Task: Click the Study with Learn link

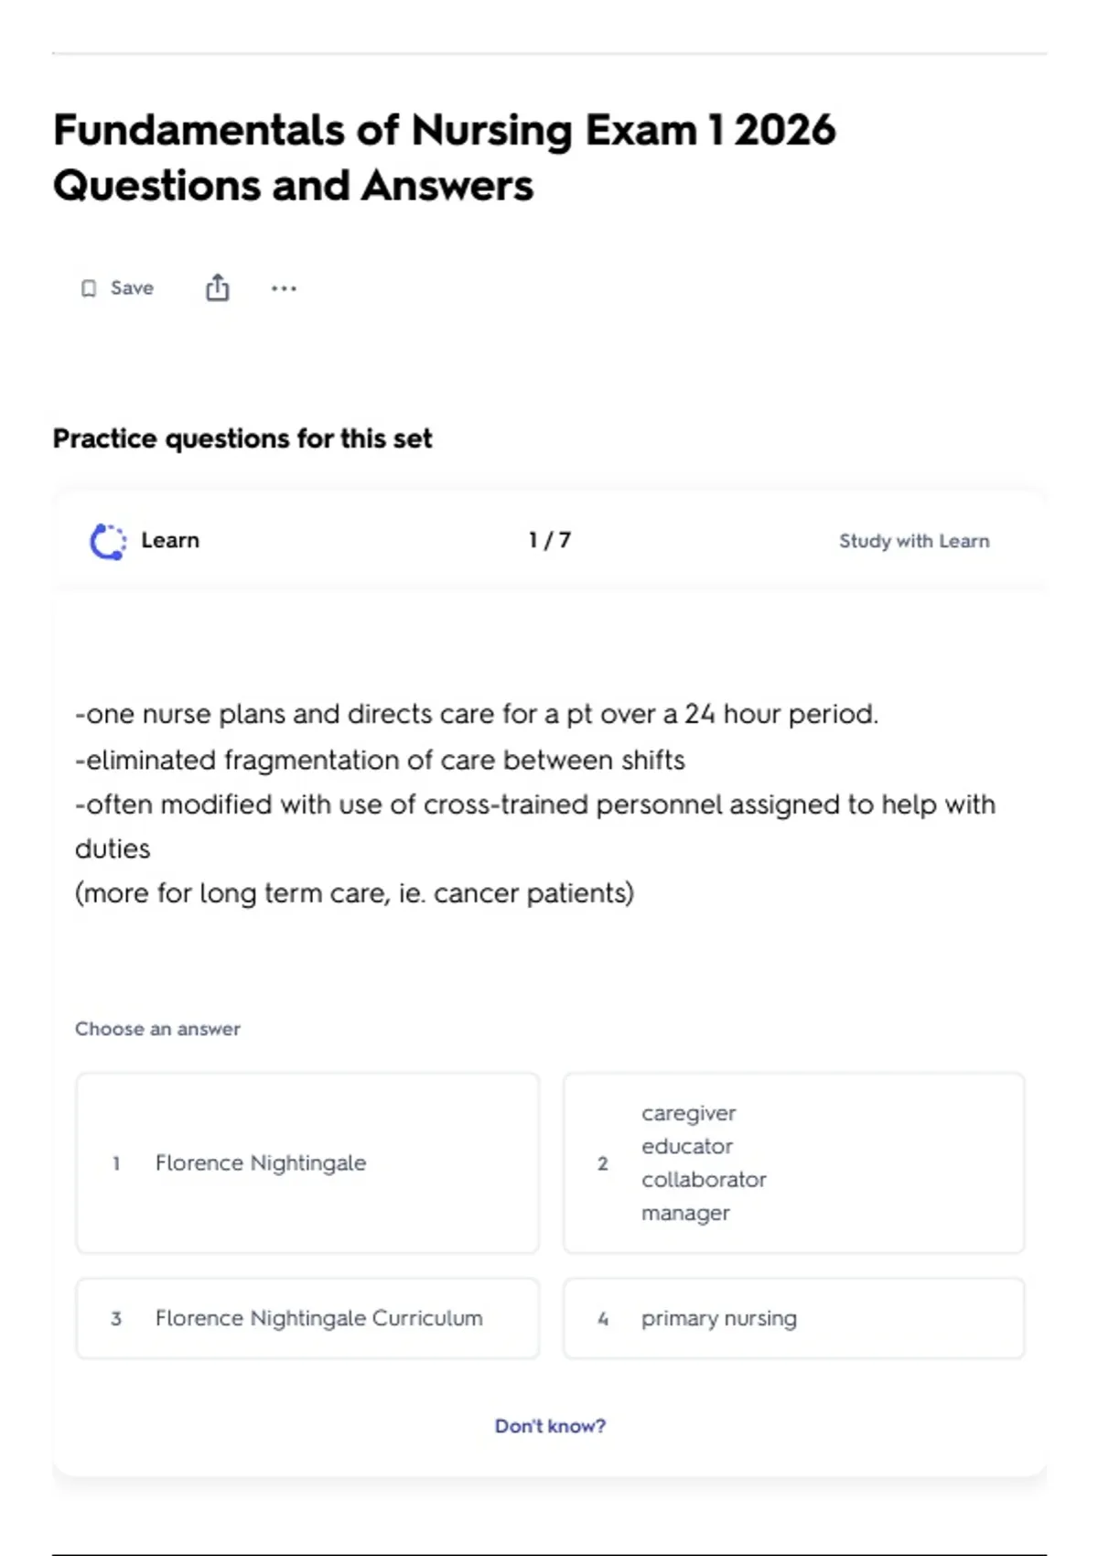Action: (914, 541)
